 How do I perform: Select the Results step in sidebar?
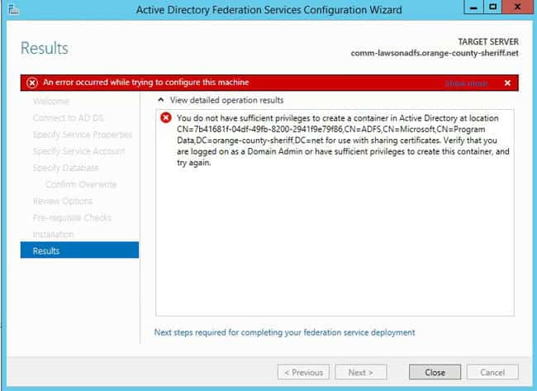pyautogui.click(x=79, y=250)
